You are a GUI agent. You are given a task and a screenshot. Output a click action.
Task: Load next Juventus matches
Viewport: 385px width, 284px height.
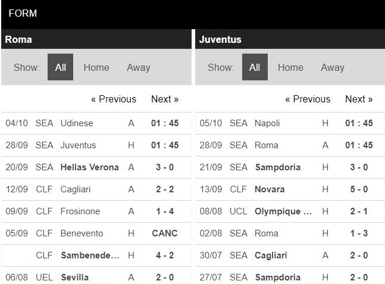pos(359,99)
